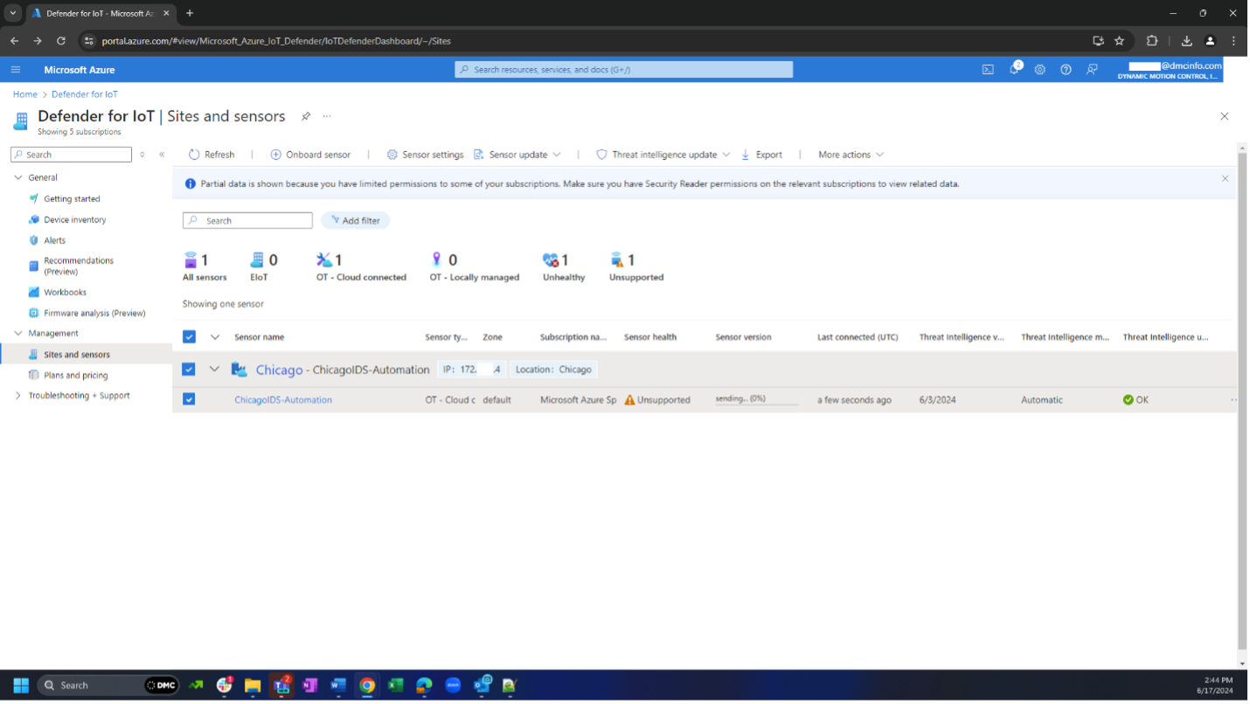Expand Troubleshooting + Support section

(x=18, y=396)
